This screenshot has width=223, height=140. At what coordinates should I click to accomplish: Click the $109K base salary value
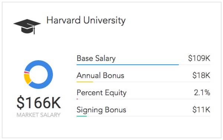click(199, 58)
